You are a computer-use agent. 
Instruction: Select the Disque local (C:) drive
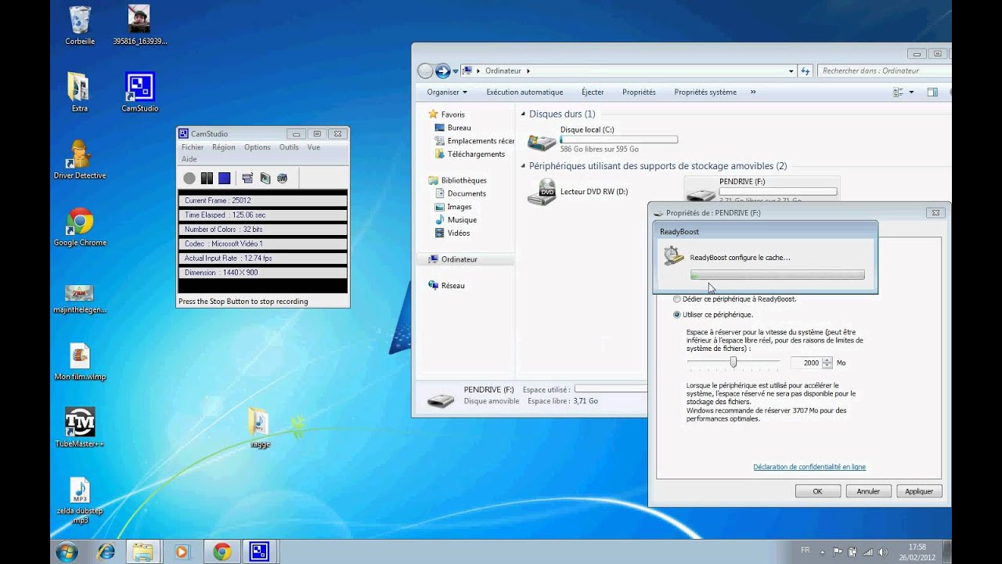pos(601,139)
